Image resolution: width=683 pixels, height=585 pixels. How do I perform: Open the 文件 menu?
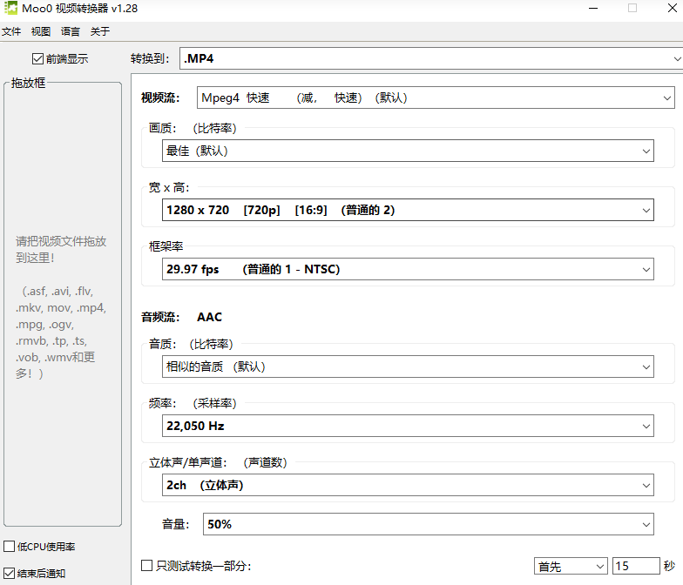point(11,31)
